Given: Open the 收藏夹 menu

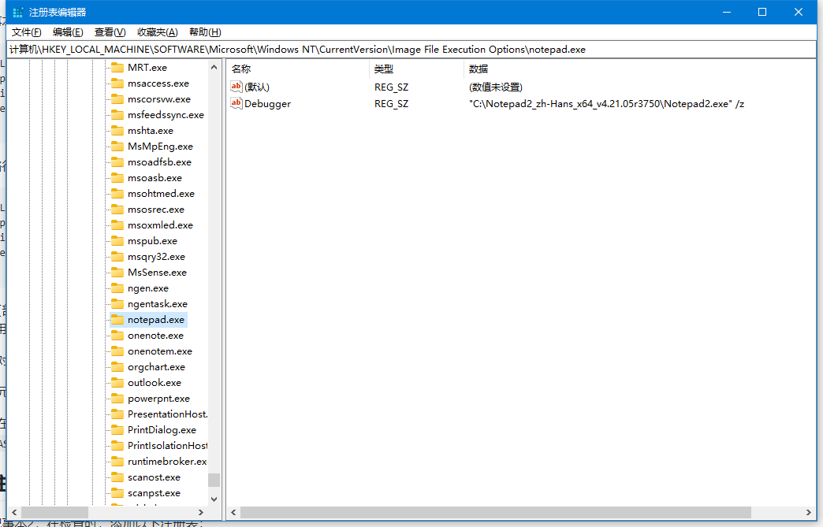Looking at the screenshot, I should pos(158,32).
